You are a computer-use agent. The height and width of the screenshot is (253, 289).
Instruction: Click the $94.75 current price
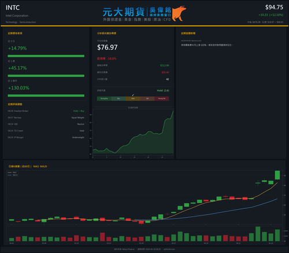pyautogui.click(x=274, y=8)
